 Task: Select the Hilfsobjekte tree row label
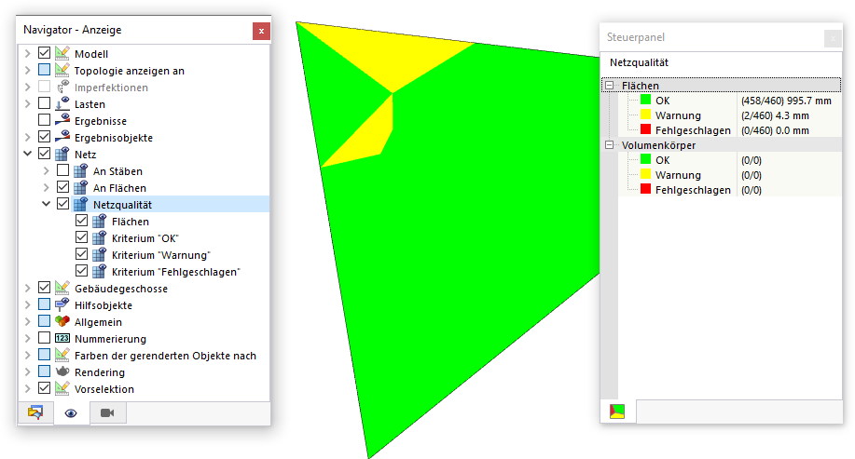(x=103, y=305)
